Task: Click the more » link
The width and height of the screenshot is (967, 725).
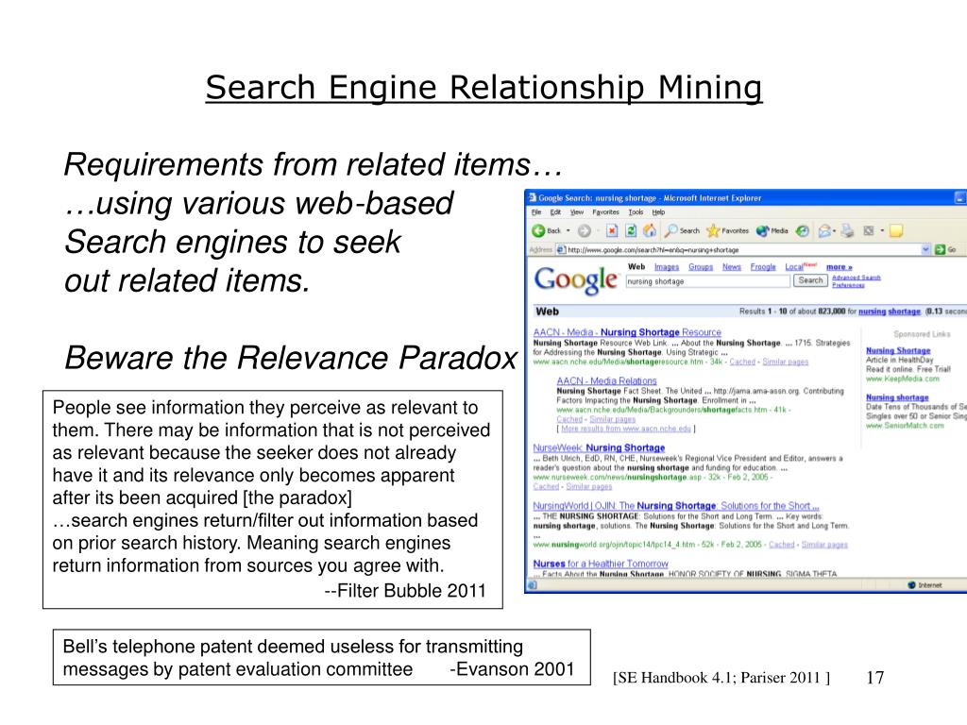Action: coord(840,267)
